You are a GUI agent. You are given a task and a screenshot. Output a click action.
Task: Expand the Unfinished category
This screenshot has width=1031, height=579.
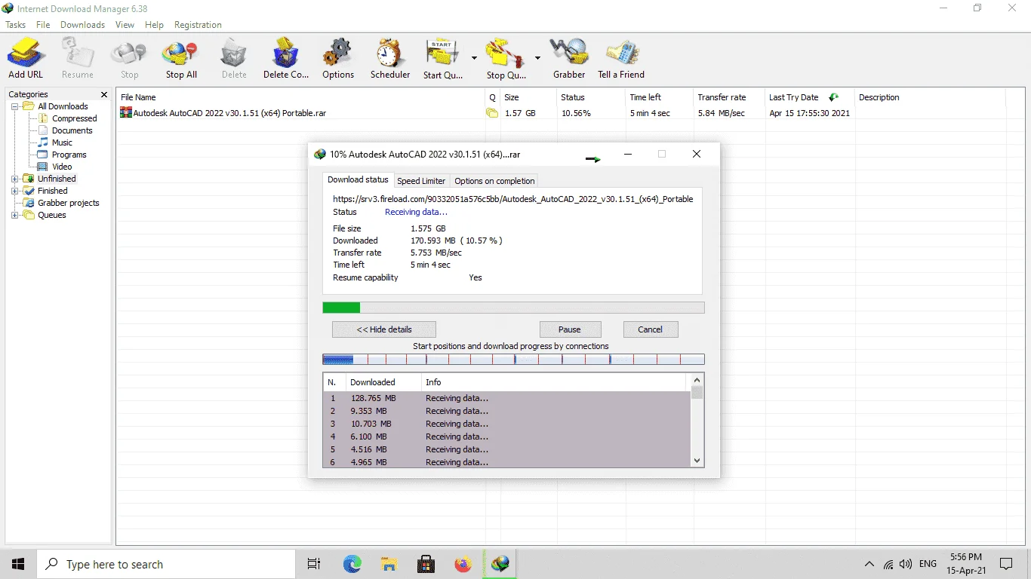tap(15, 179)
